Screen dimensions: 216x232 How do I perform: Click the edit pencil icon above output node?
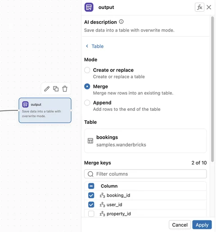47,89
